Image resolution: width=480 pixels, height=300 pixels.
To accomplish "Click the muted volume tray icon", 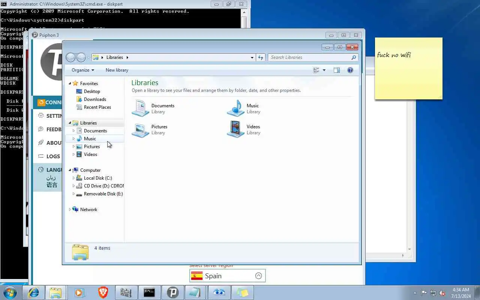I will [442, 293].
